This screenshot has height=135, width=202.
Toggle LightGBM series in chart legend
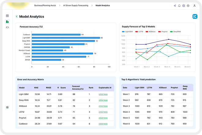[x=127, y=32]
